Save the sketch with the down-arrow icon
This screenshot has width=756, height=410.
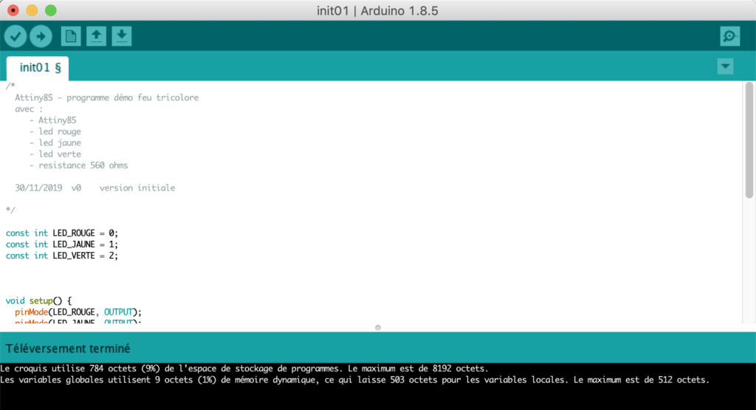coord(122,35)
